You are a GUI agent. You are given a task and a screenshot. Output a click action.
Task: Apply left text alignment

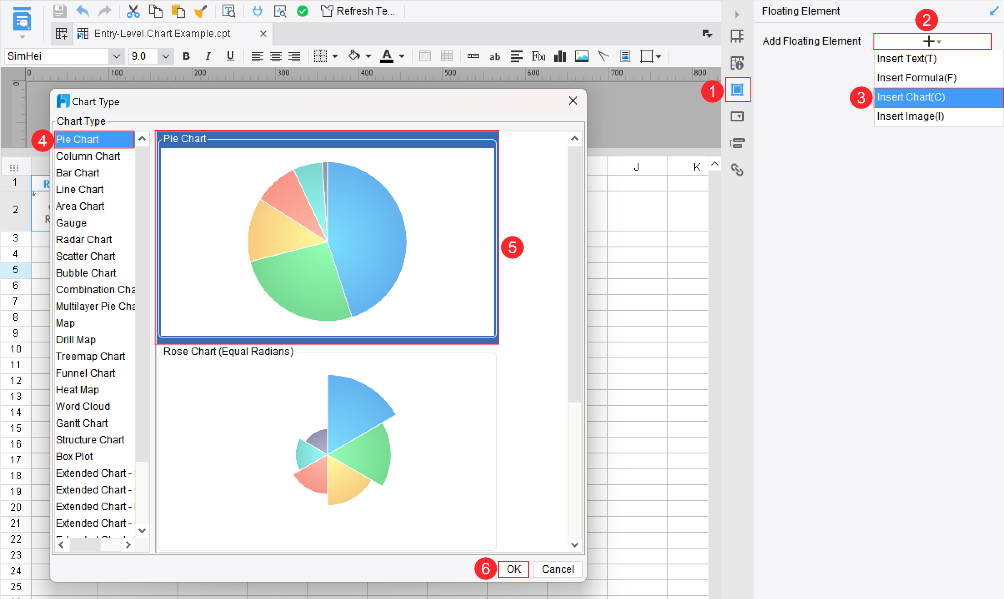(257, 56)
